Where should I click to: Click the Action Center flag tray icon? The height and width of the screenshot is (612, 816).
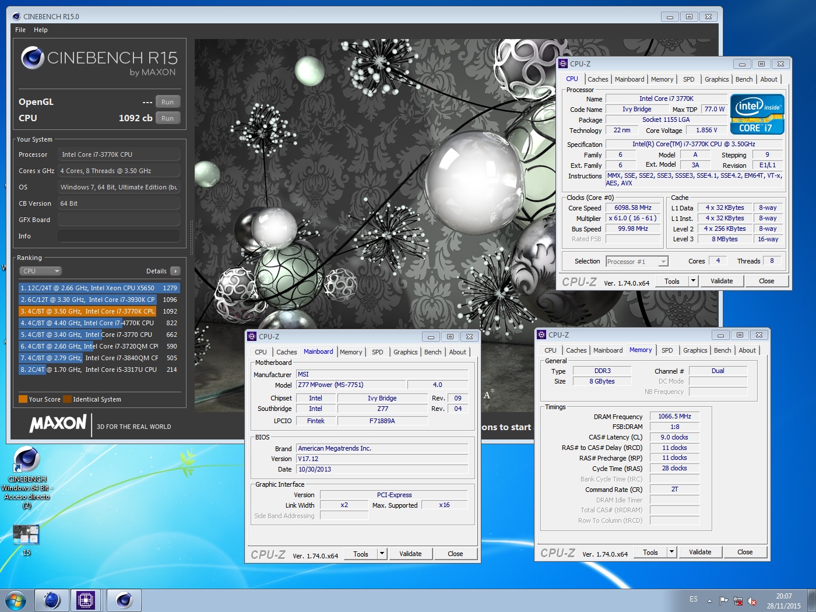[723, 601]
